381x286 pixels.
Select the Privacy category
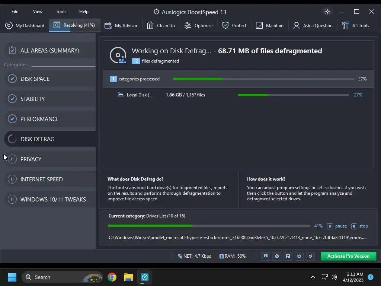tap(50, 159)
